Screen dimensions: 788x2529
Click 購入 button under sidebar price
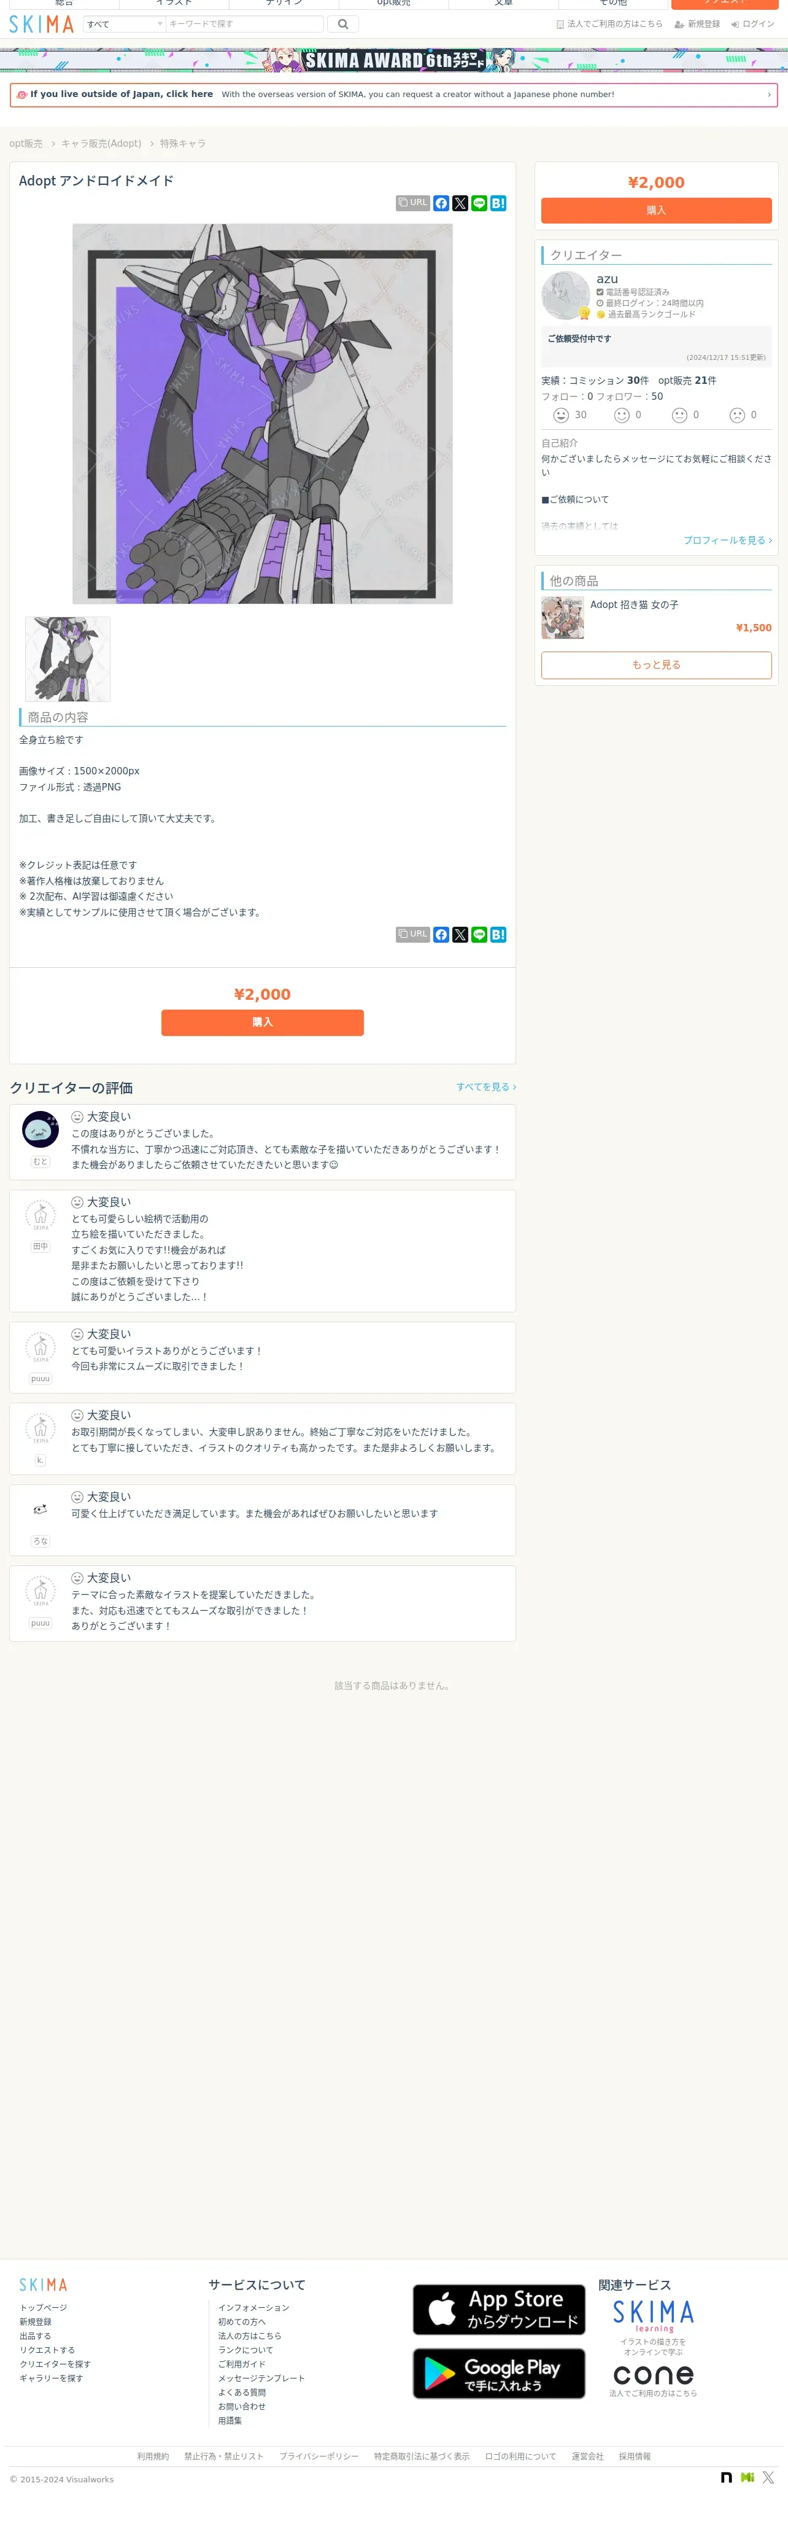click(657, 210)
